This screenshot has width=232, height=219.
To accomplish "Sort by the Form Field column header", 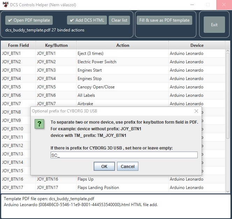I will tap(18, 45).
